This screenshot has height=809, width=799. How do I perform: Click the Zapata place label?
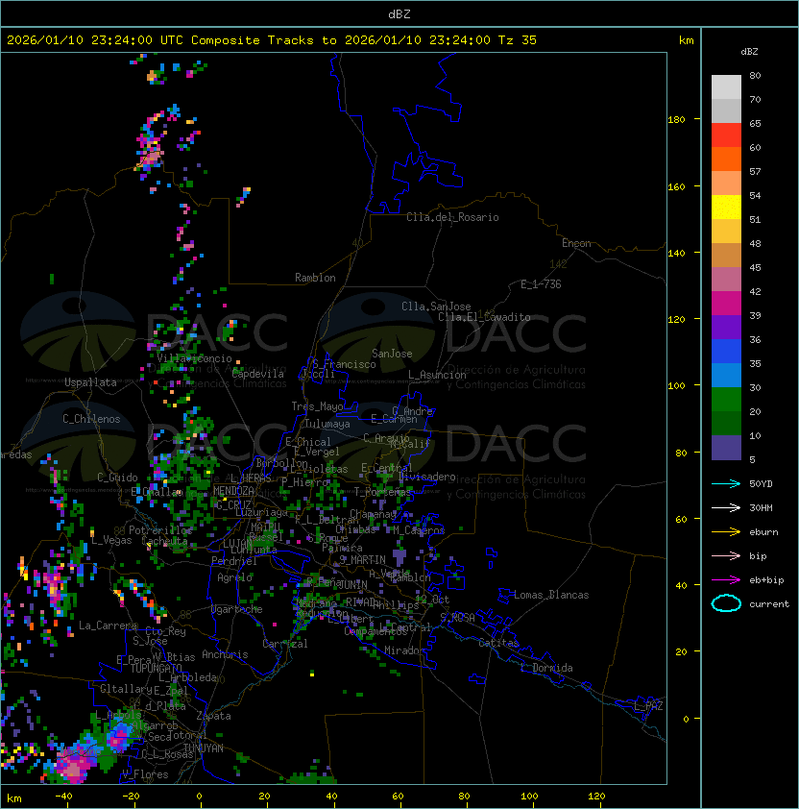point(213,716)
